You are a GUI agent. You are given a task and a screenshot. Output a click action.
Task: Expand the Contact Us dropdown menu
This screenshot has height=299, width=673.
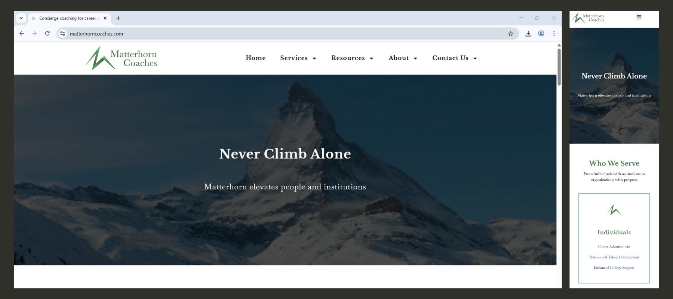pyautogui.click(x=455, y=58)
